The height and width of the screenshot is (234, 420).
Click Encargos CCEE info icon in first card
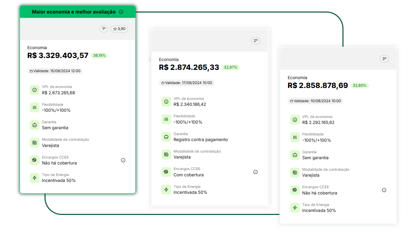click(x=123, y=160)
